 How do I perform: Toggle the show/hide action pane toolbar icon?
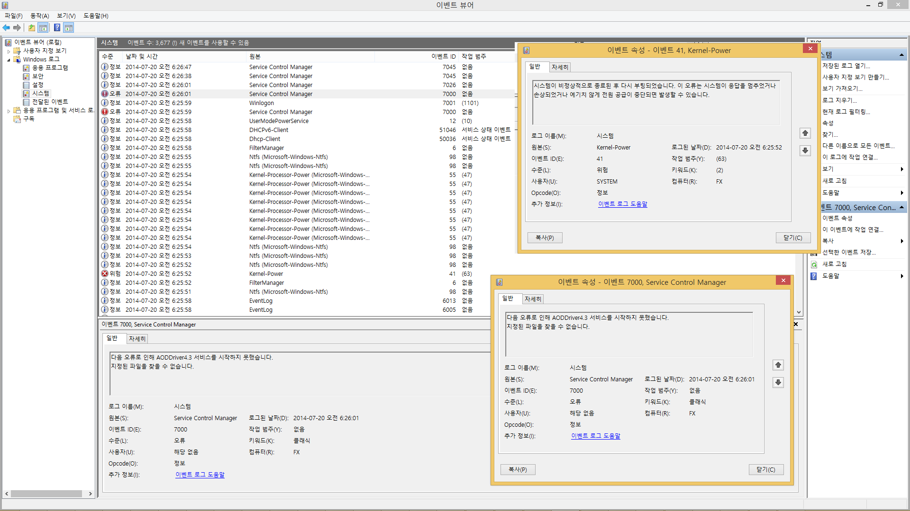coord(69,28)
